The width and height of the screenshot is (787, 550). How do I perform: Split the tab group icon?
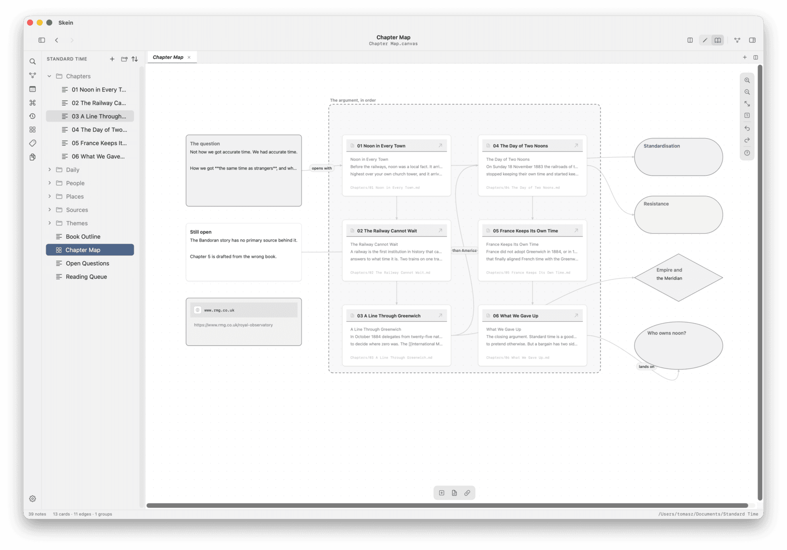pos(756,58)
